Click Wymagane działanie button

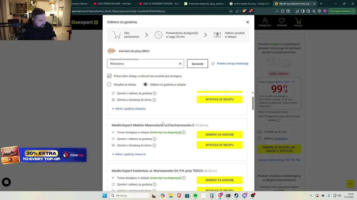click(342, 11)
